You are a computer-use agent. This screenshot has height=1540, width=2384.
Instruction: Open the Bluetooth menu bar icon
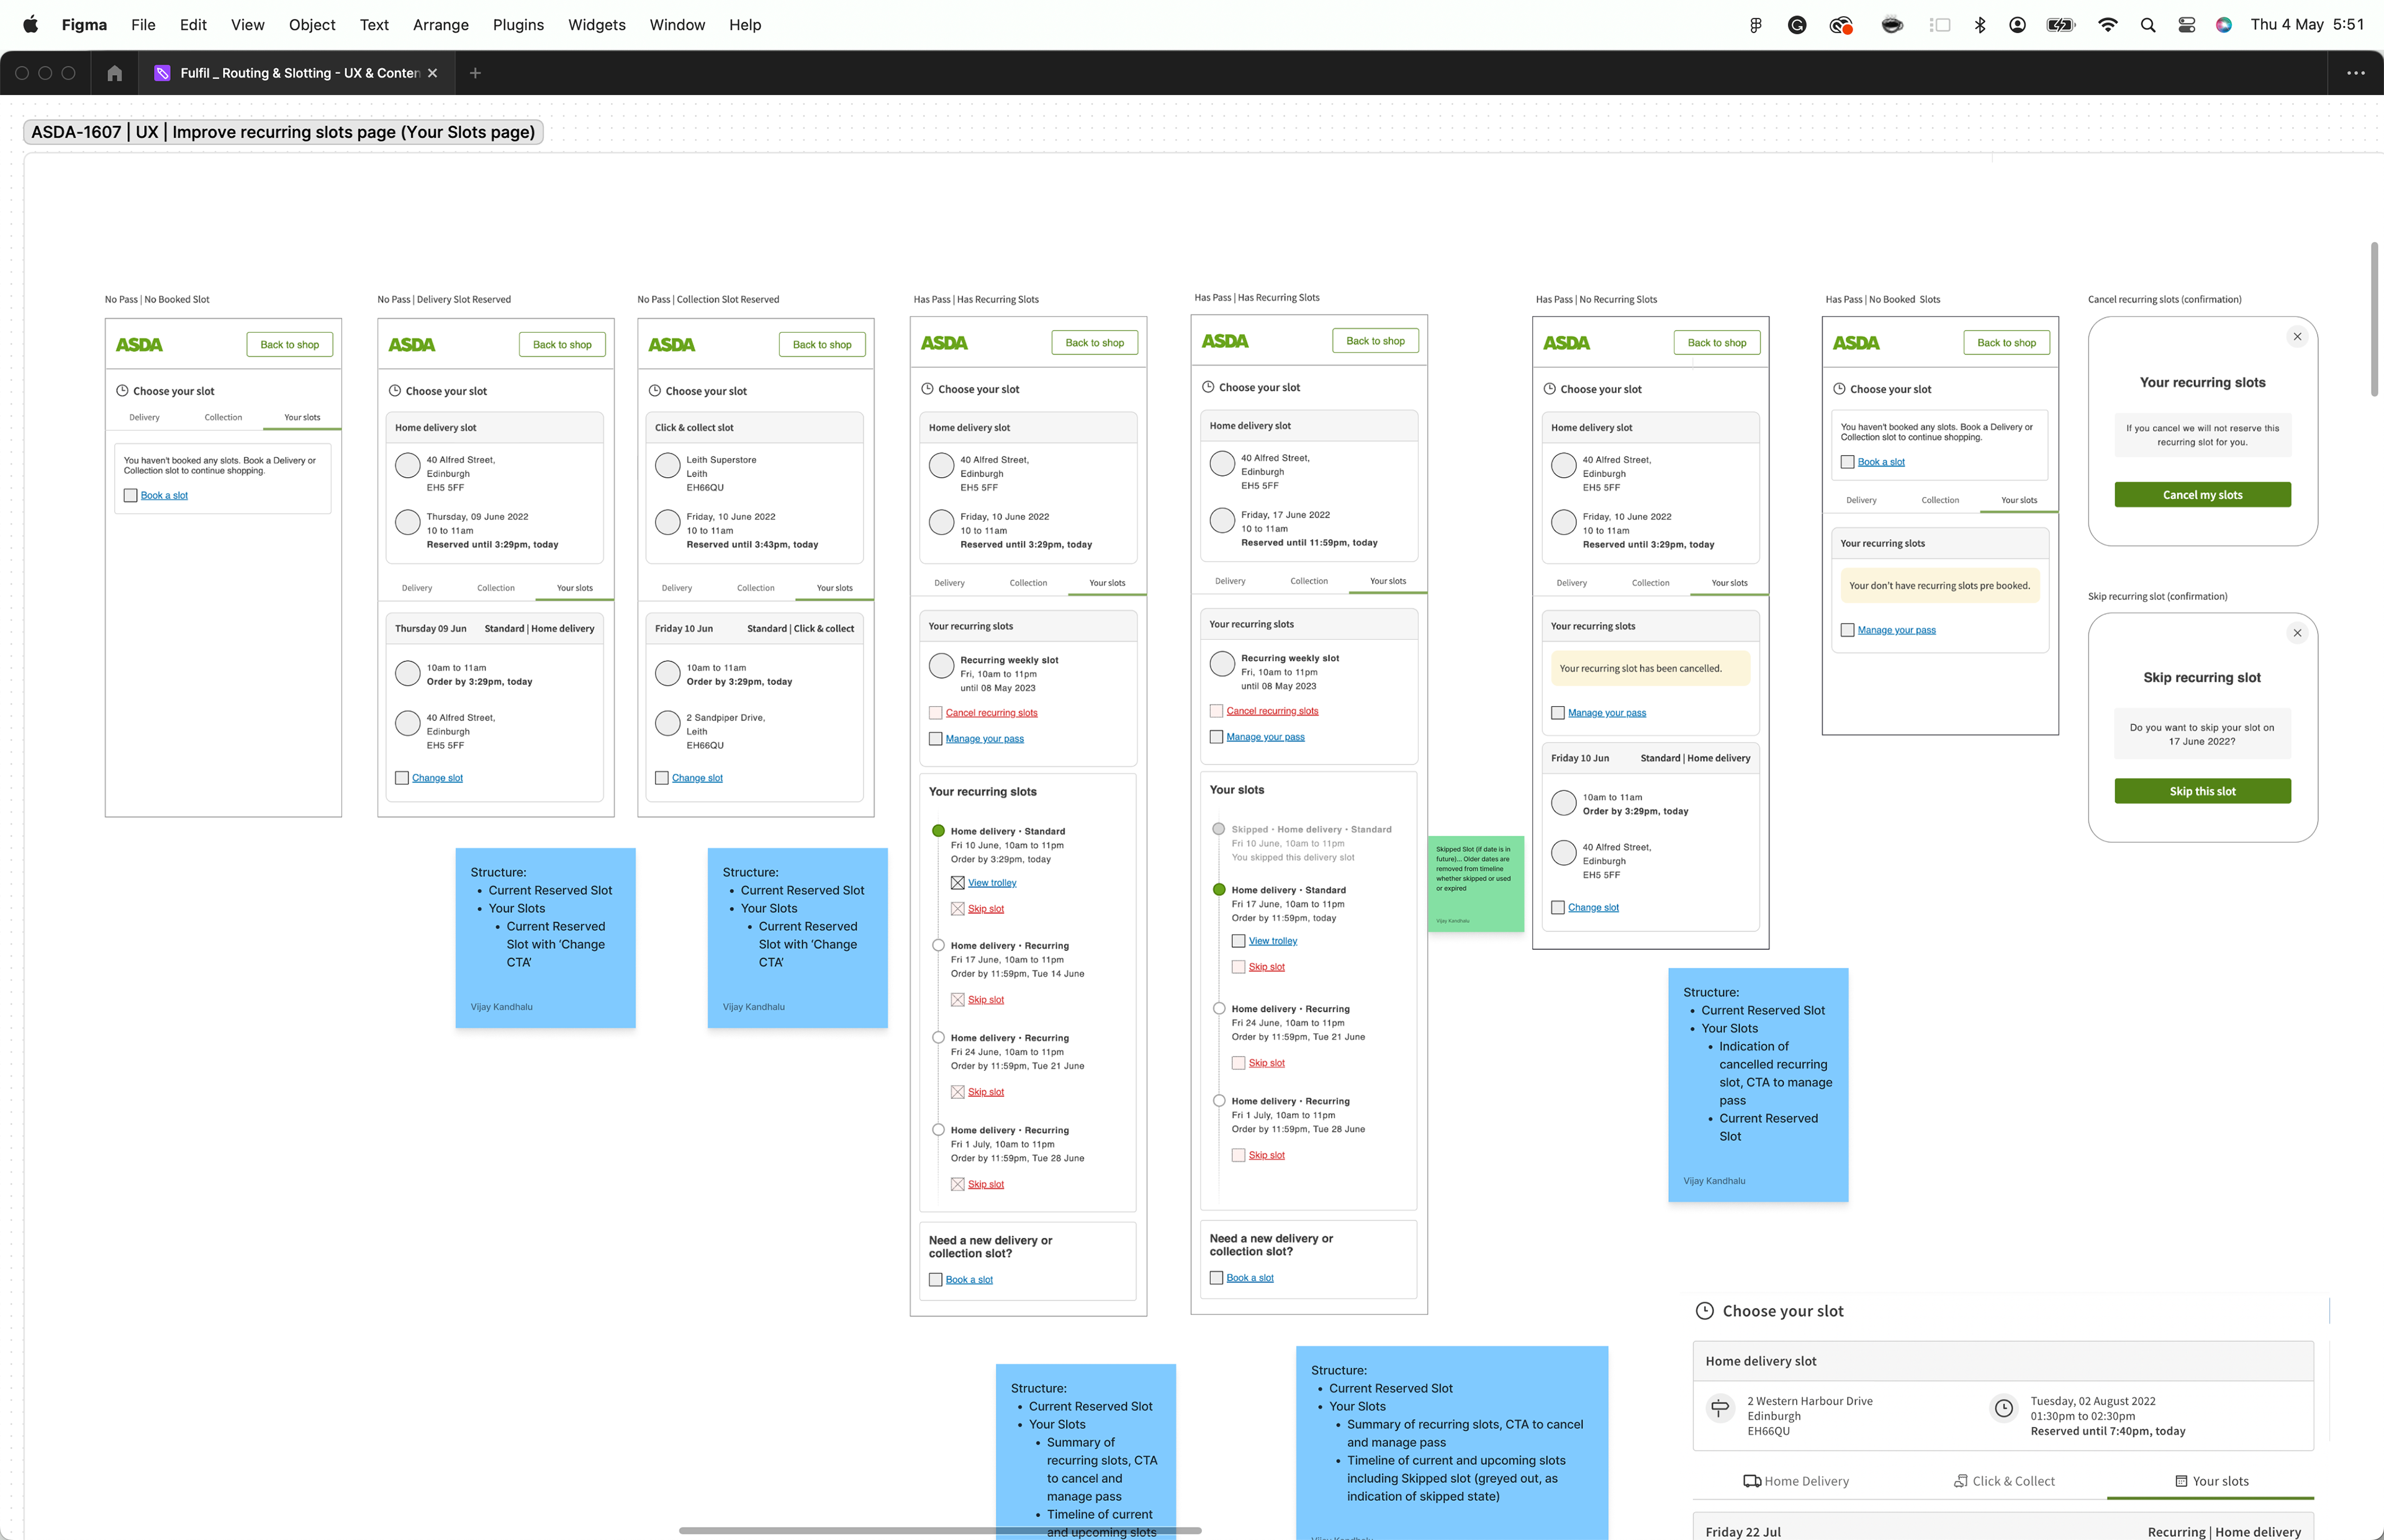pyautogui.click(x=1979, y=25)
